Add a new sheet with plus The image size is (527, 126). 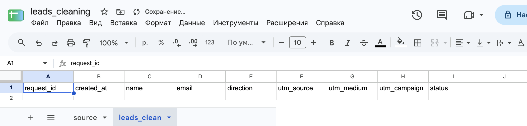tap(31, 117)
